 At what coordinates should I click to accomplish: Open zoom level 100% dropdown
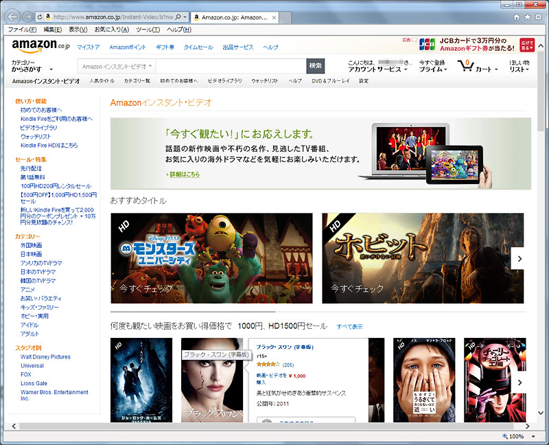[533, 436]
